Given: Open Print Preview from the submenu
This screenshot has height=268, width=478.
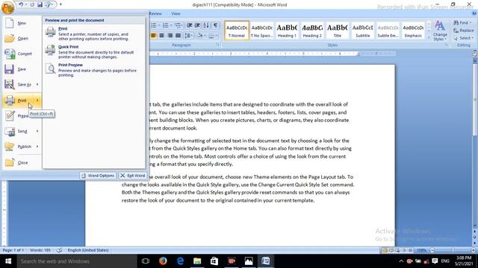Looking at the screenshot, I should [94, 70].
